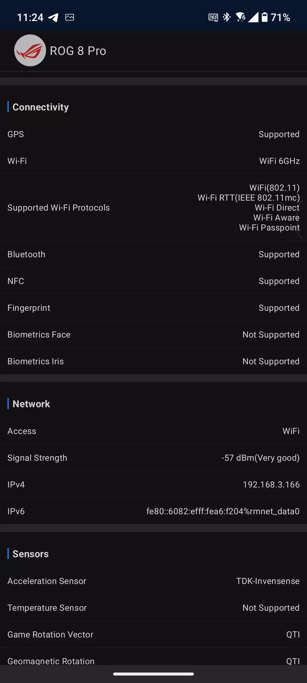This screenshot has height=683, width=307.
Task: Select the Biometrics Face row
Action: (x=153, y=334)
